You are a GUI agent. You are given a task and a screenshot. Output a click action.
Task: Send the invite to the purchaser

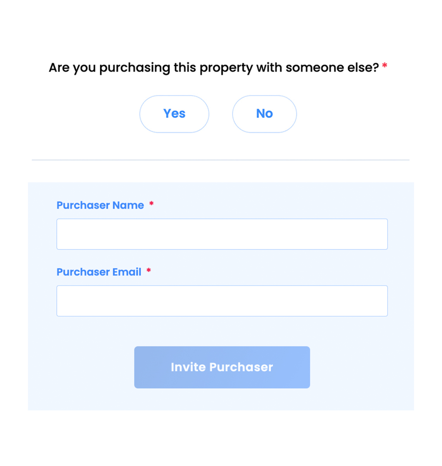pos(222,367)
